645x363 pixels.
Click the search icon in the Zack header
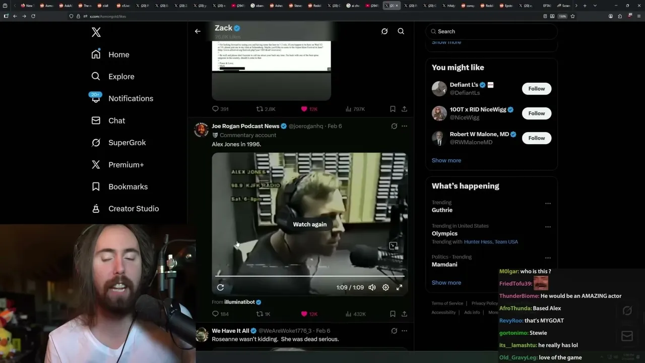tap(401, 31)
